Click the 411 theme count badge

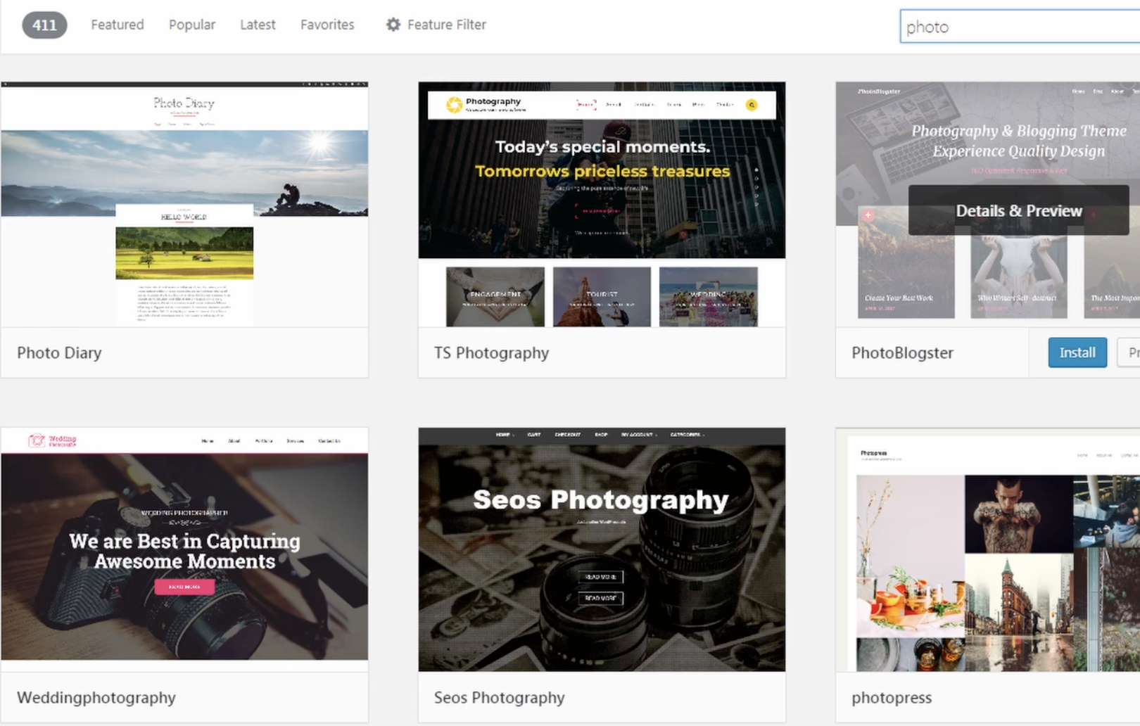coord(44,25)
